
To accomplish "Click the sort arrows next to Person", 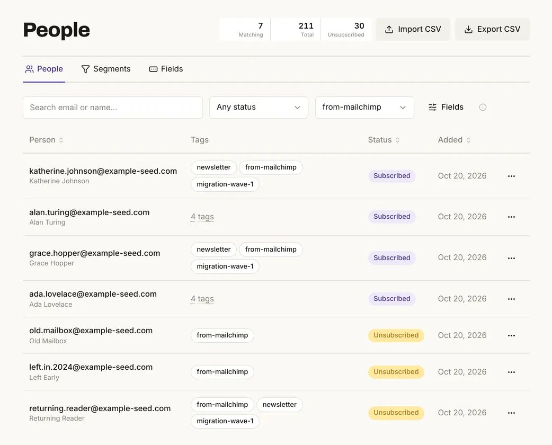I will 61,140.
